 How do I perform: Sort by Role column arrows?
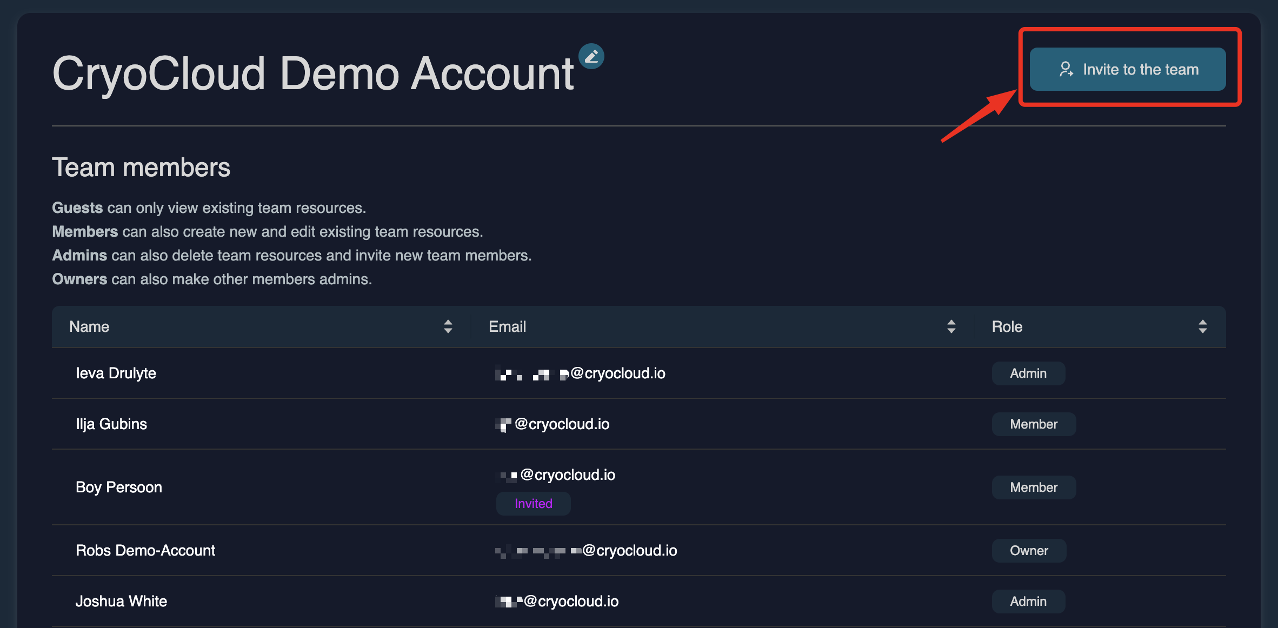1202,326
